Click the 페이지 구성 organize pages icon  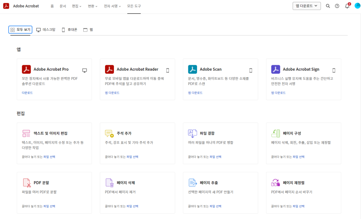pyautogui.click(x=275, y=133)
